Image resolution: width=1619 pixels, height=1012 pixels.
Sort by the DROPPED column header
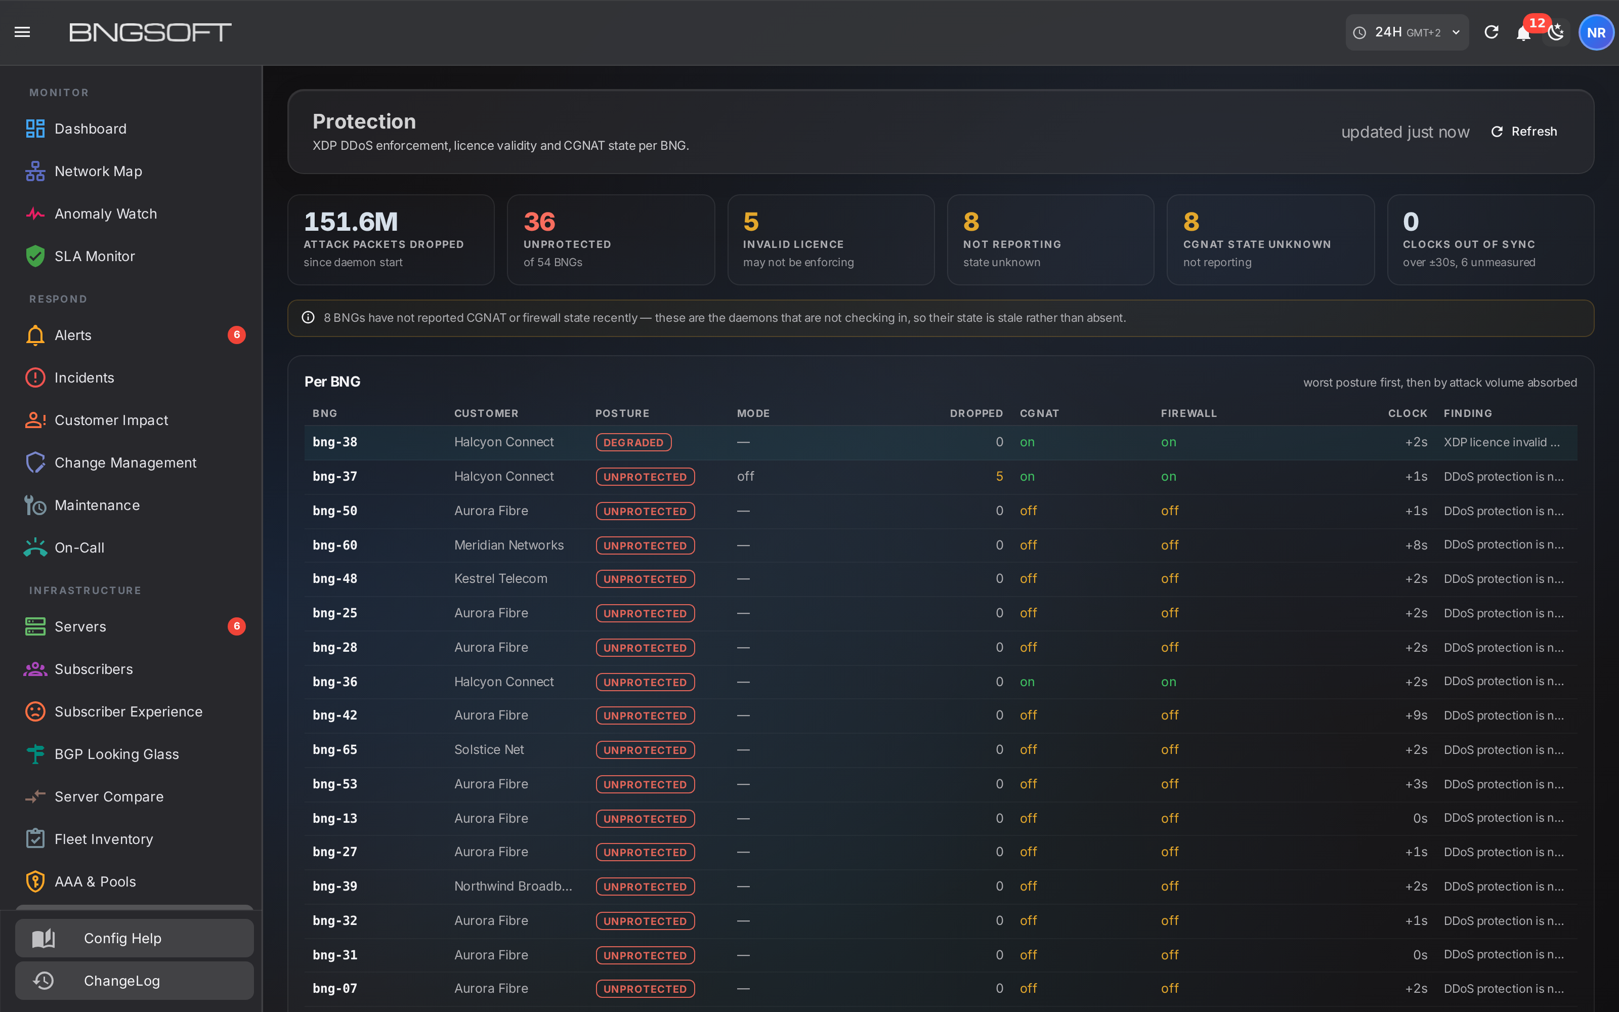click(976, 413)
